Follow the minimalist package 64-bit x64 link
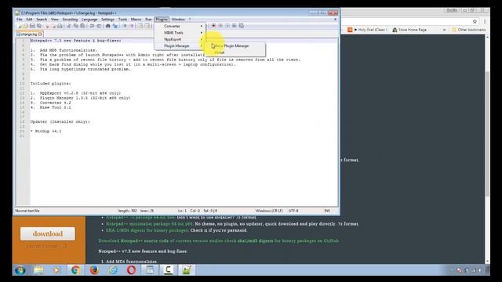Image resolution: width=502 pixels, height=282 pixels. 150,224
